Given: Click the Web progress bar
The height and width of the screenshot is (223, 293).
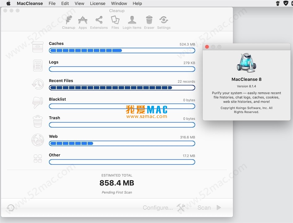Looking at the screenshot, I should point(122,143).
